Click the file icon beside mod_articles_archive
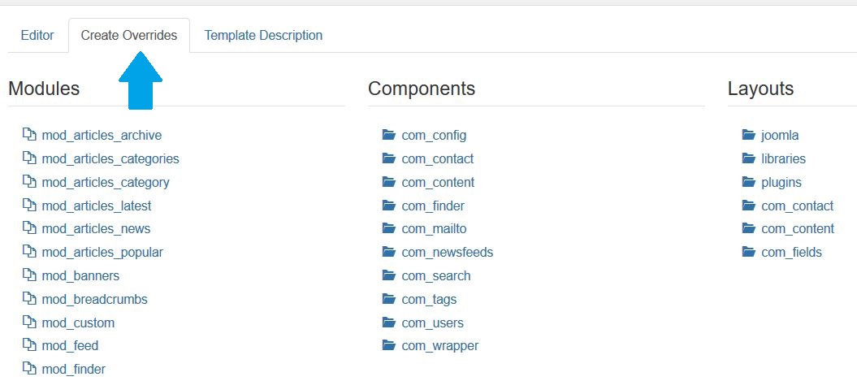 (x=29, y=134)
